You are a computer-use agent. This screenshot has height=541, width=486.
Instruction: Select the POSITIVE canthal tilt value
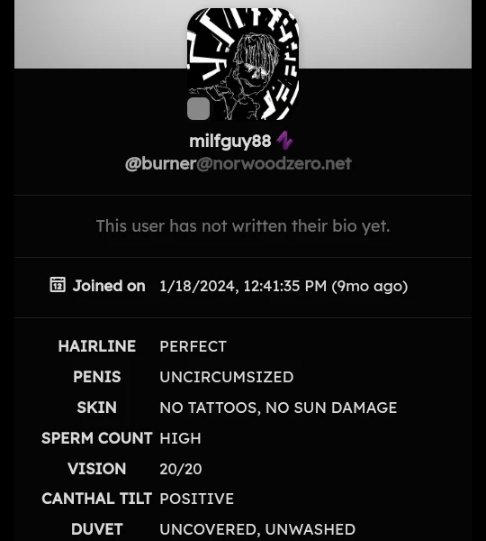pyautogui.click(x=197, y=499)
